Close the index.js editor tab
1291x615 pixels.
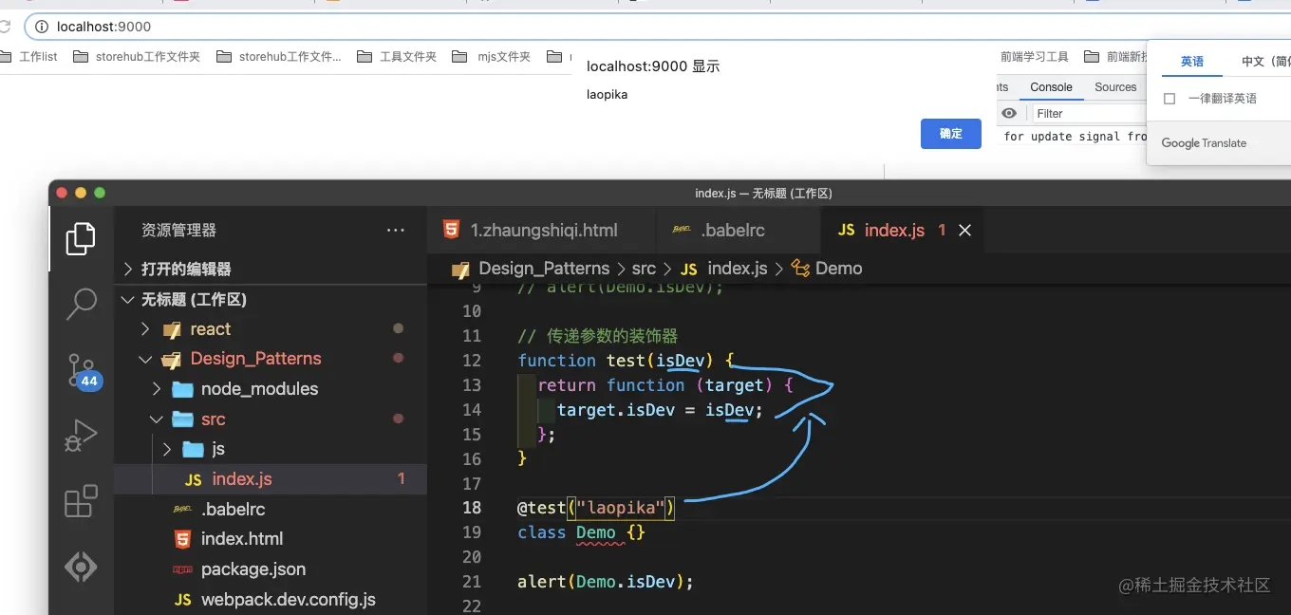(965, 231)
